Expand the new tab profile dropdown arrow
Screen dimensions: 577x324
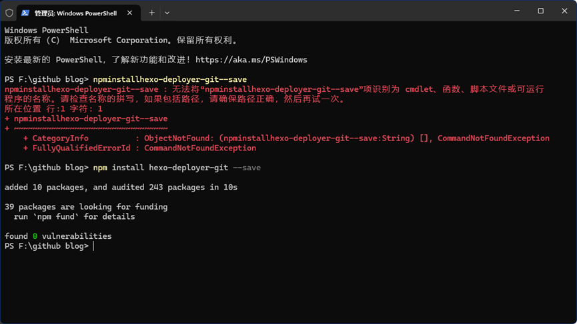click(167, 13)
